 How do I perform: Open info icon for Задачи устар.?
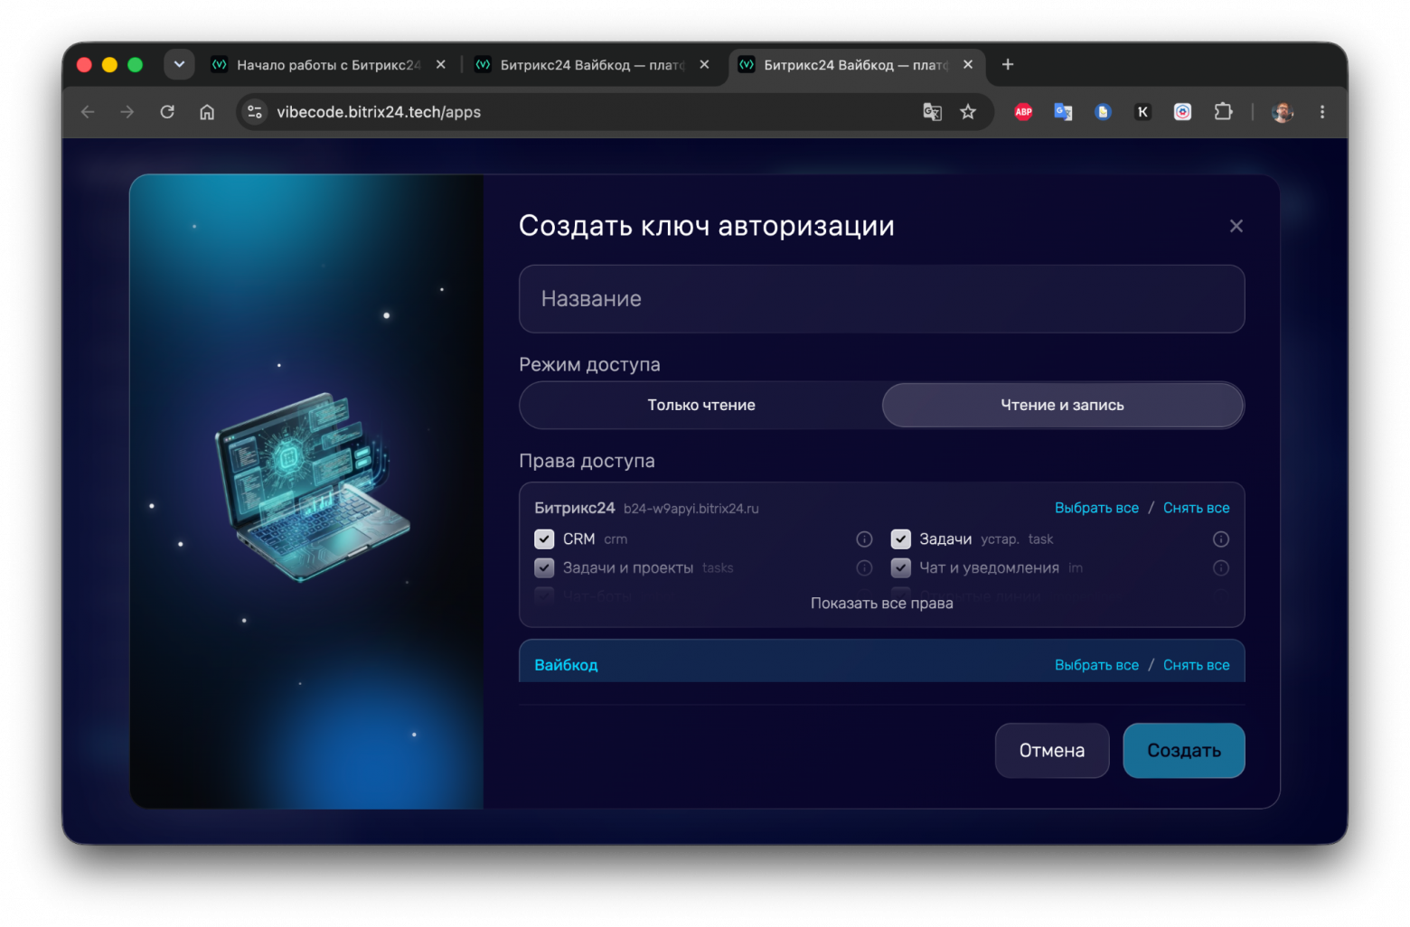click(x=1220, y=539)
